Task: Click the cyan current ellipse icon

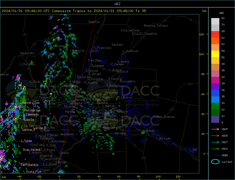Action: tap(215, 162)
